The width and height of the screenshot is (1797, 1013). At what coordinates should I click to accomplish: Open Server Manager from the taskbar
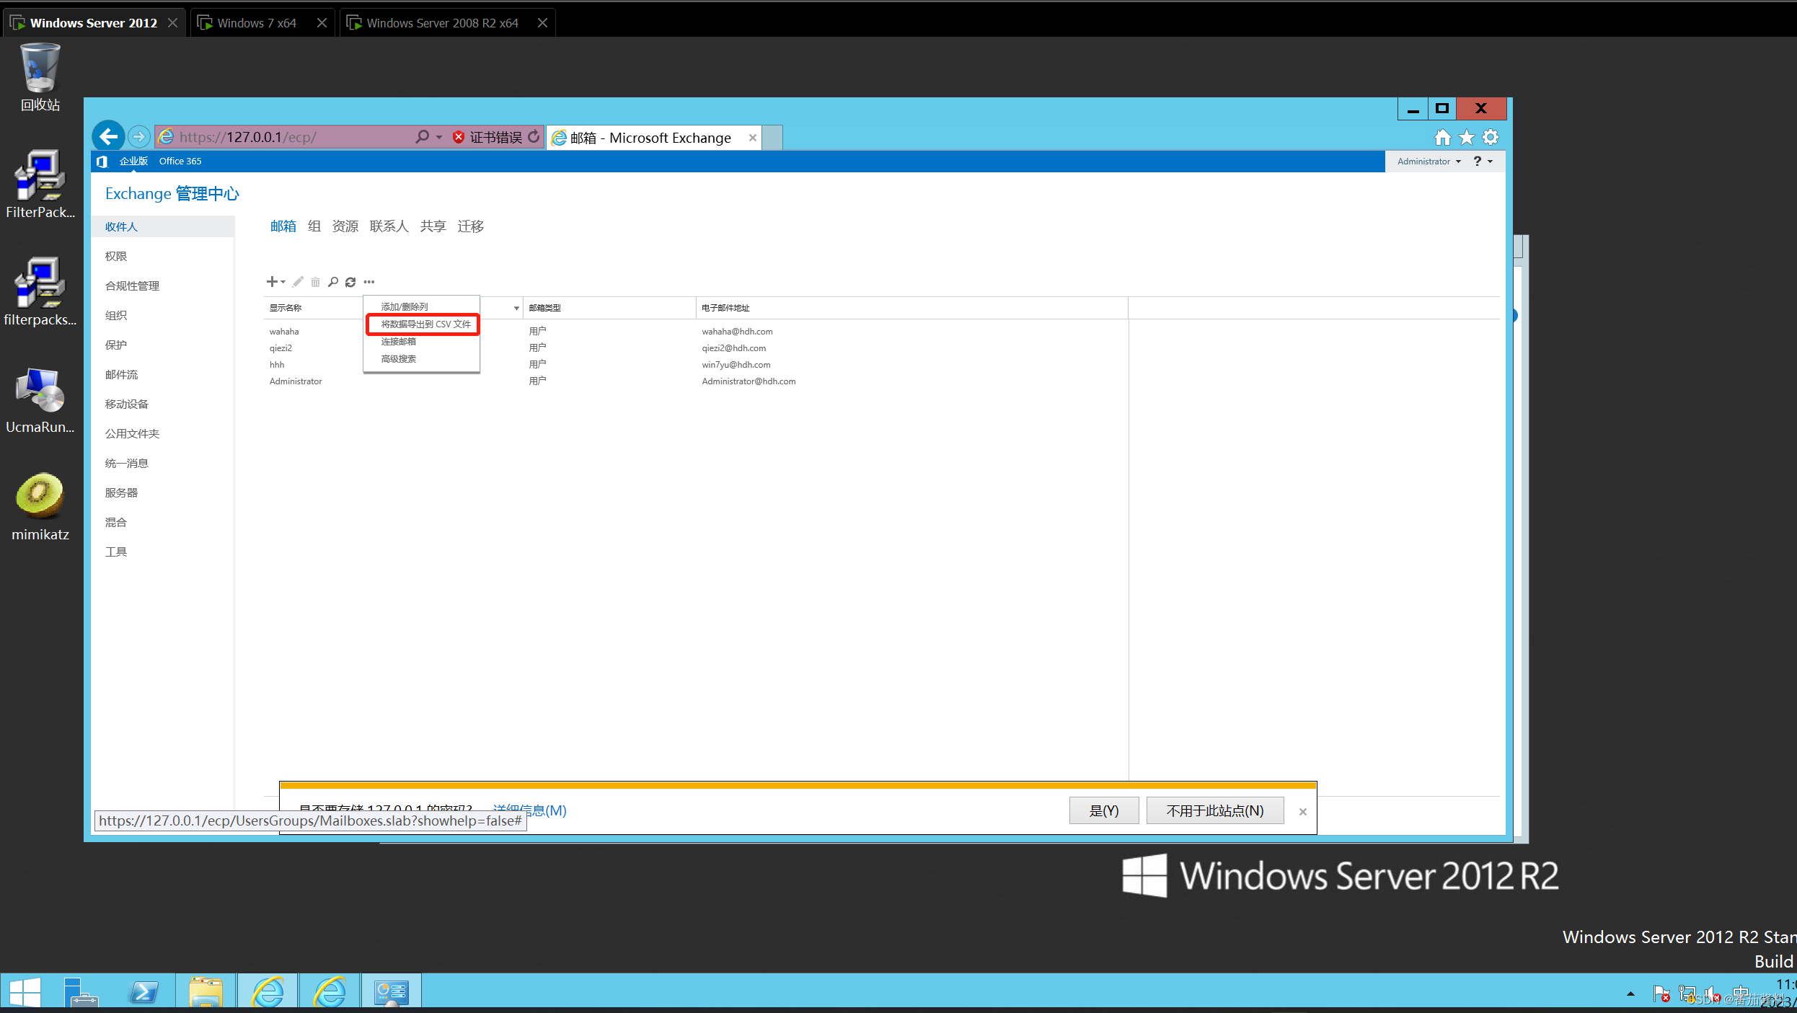coord(81,992)
